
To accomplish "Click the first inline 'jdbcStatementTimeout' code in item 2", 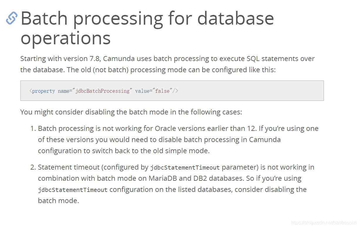I will [185, 168].
